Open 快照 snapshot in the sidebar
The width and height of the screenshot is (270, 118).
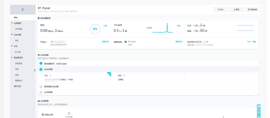[17, 69]
